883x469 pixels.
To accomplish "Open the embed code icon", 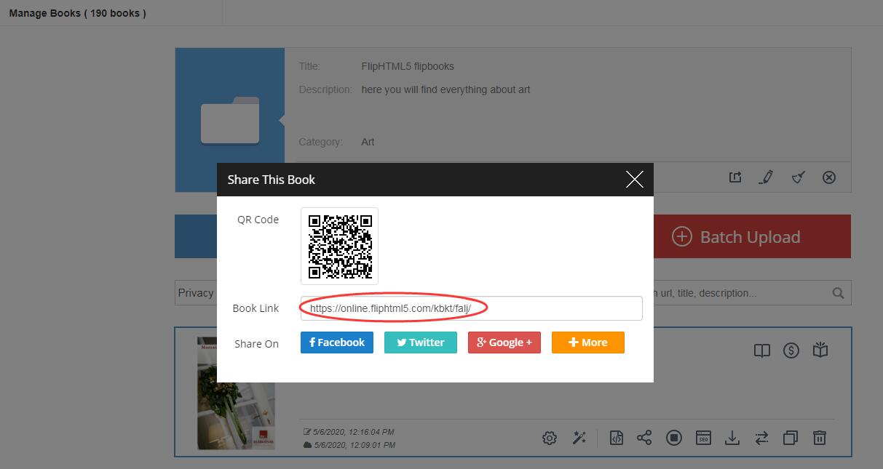I will pyautogui.click(x=616, y=437).
